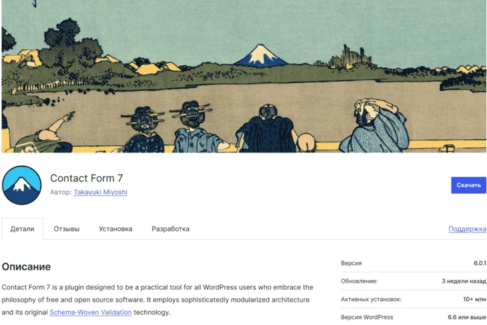This screenshot has height=325, width=487.
Task: Open the Поддержка support link
Action: pos(467,229)
